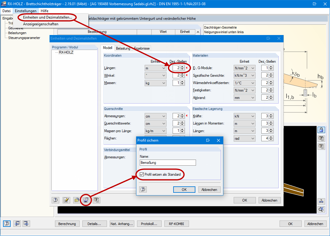Click the database icon directly beneath the padlock

pos(321,138)
